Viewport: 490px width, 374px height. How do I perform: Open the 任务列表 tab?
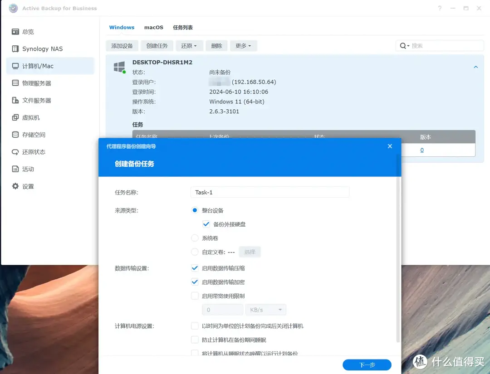tap(183, 27)
